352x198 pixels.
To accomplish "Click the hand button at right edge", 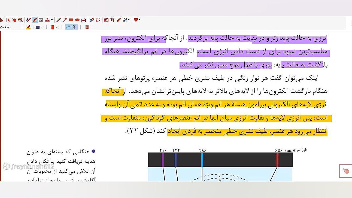I will (x=346, y=171).
